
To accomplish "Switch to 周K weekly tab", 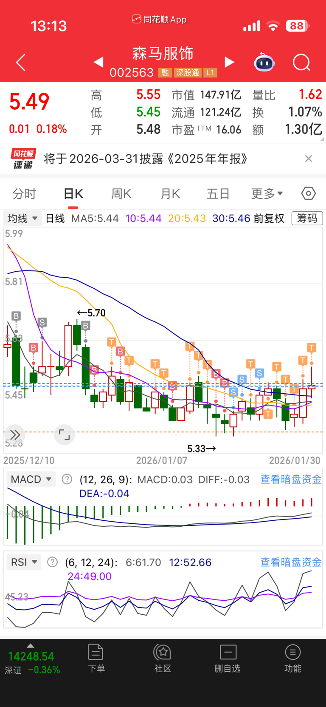I will [121, 194].
